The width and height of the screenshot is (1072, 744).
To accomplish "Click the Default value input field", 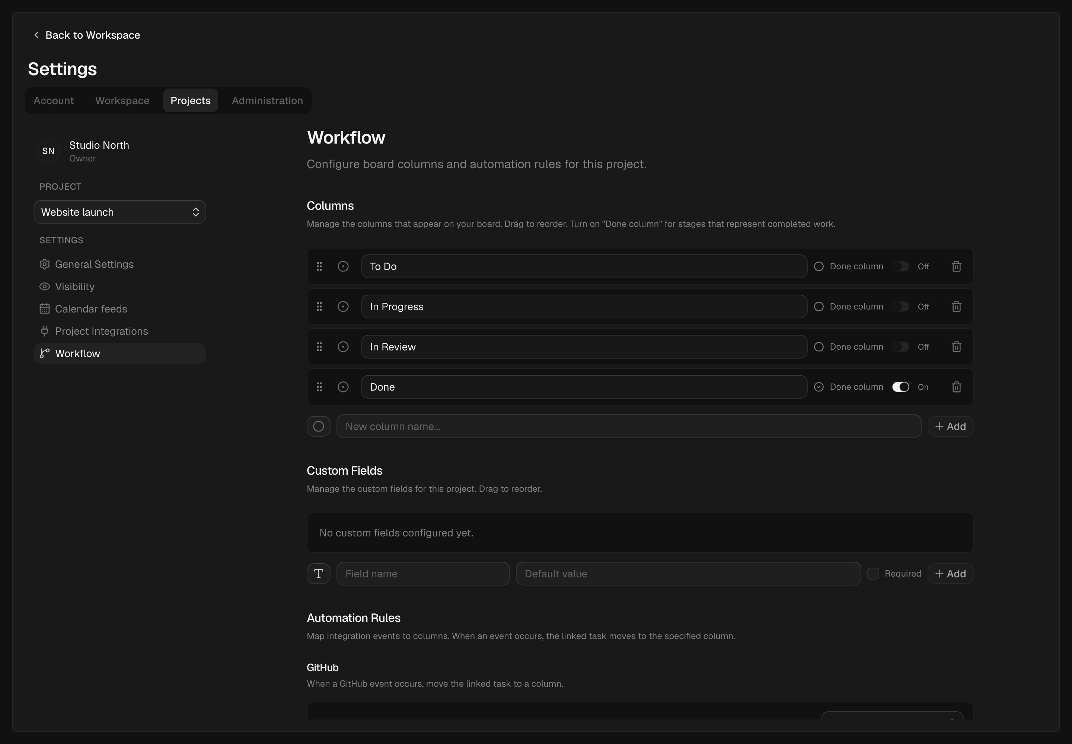I will click(x=688, y=573).
